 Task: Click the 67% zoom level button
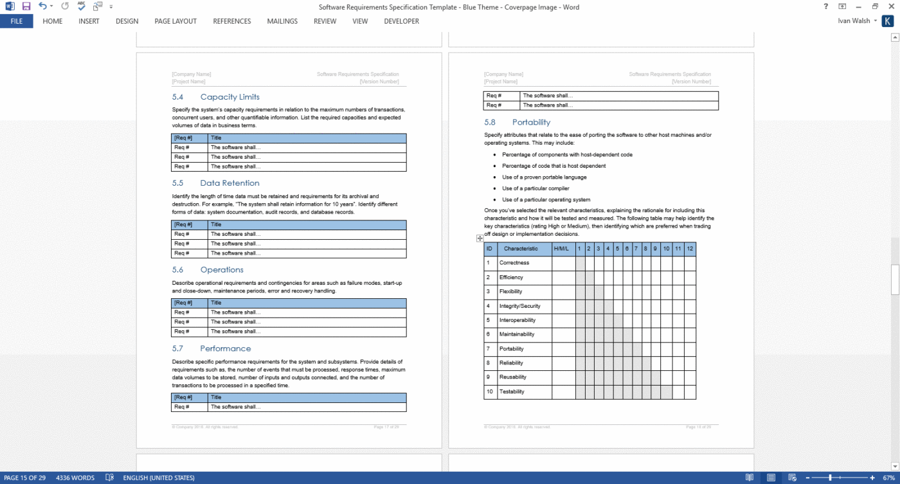[888, 478]
